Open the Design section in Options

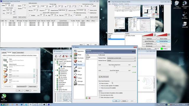[79, 54]
